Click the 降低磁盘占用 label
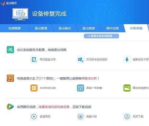The width and height of the screenshot is (149, 126). (x=47, y=59)
